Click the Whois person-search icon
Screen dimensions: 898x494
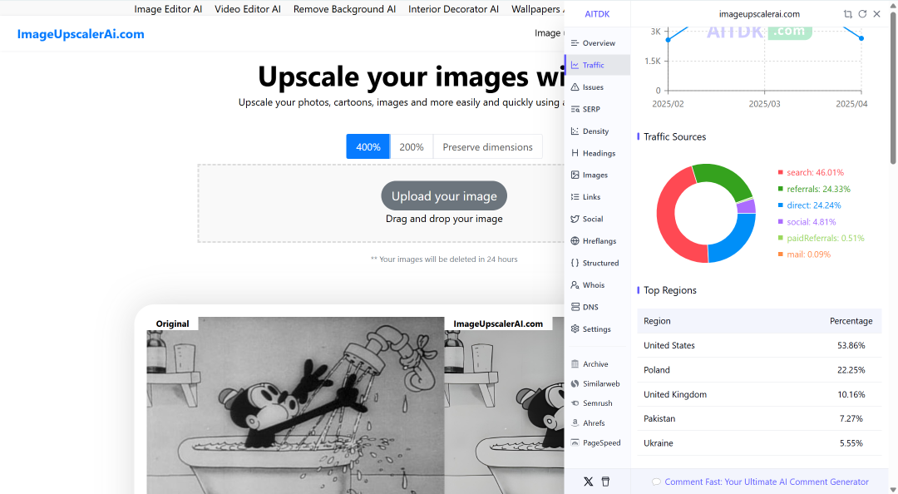coord(575,284)
